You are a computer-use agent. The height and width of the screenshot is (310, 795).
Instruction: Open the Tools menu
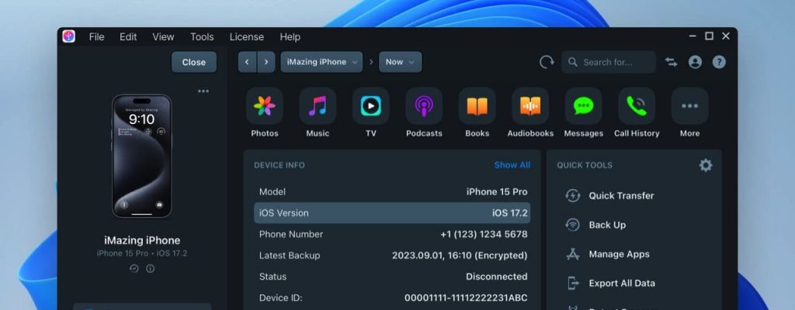pyautogui.click(x=202, y=37)
